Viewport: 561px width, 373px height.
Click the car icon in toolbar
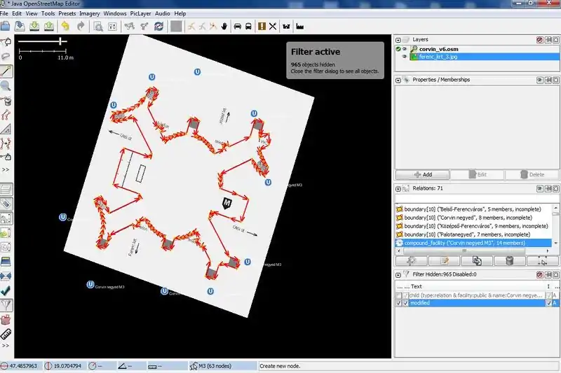[x=237, y=26]
